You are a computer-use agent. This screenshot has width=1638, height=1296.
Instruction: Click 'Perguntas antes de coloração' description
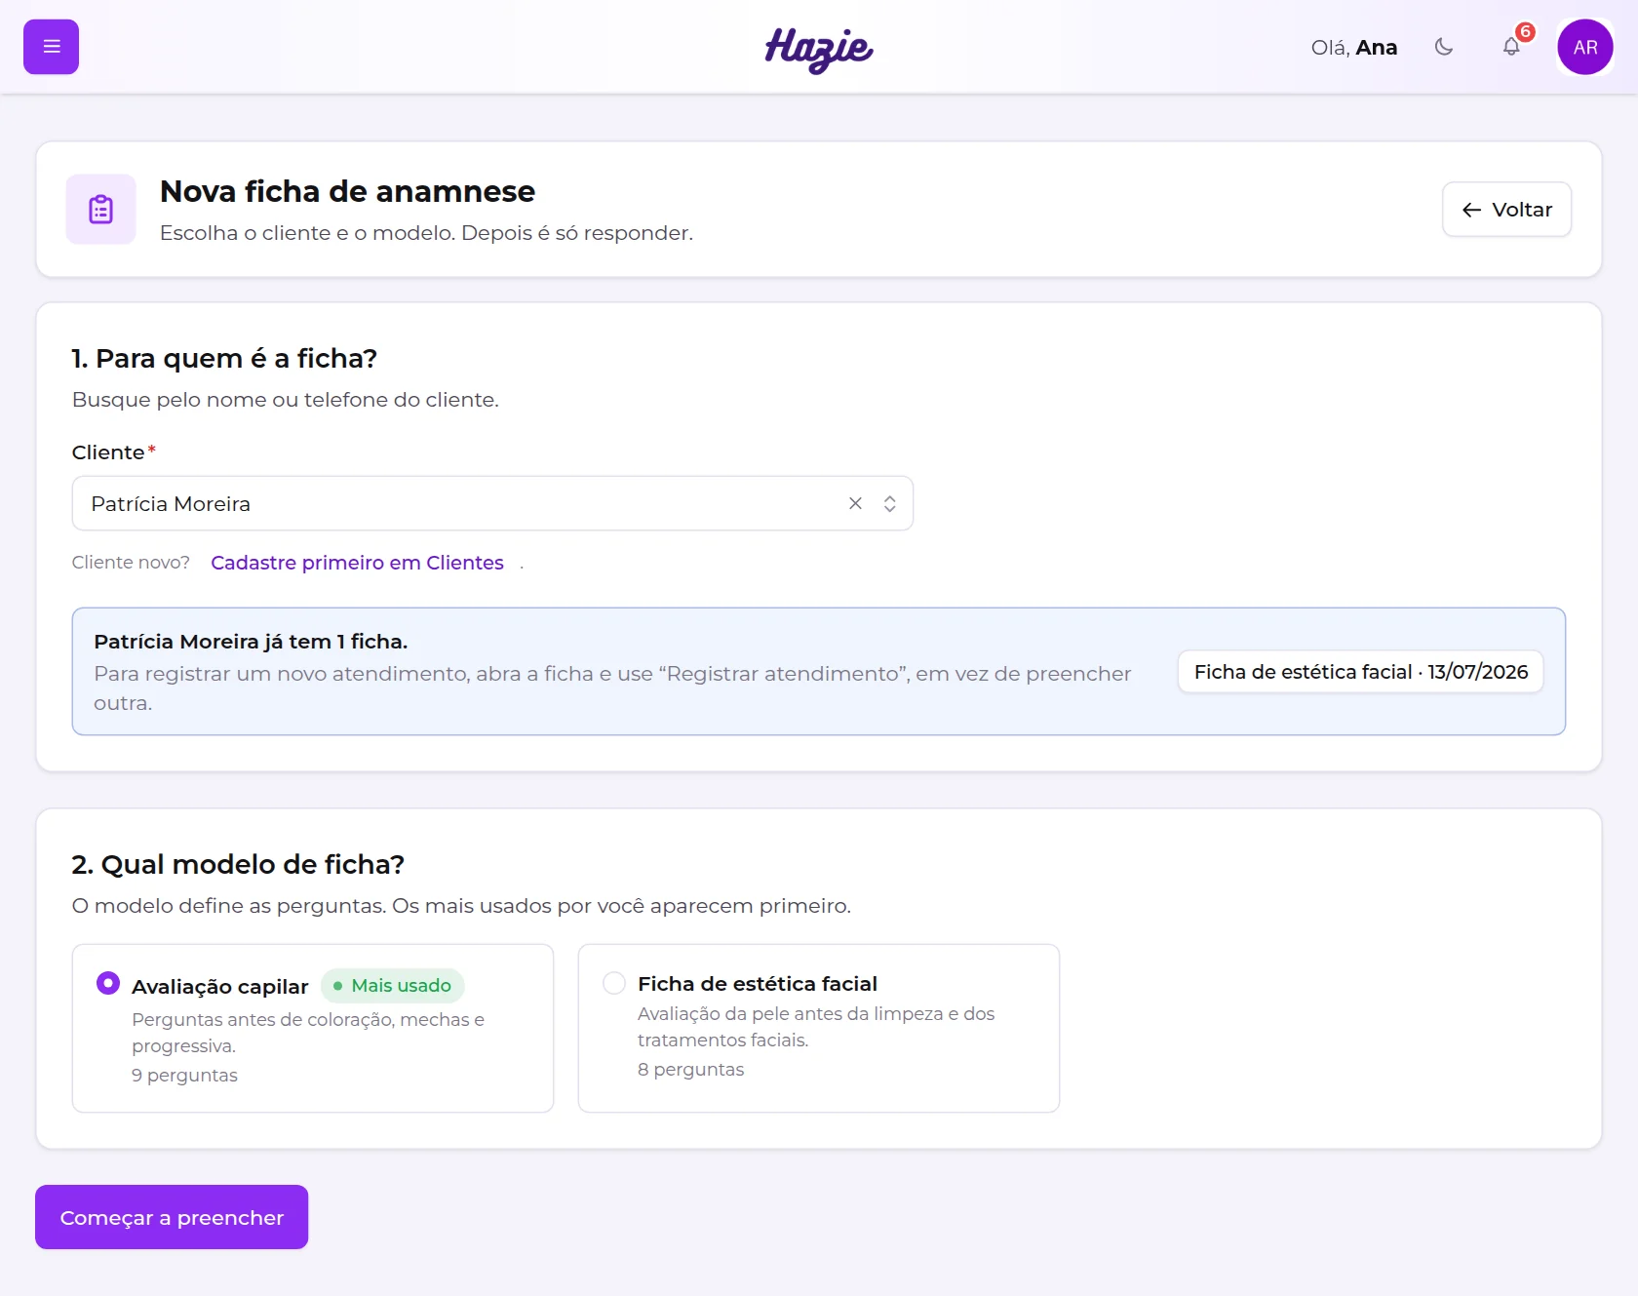[x=308, y=1033]
